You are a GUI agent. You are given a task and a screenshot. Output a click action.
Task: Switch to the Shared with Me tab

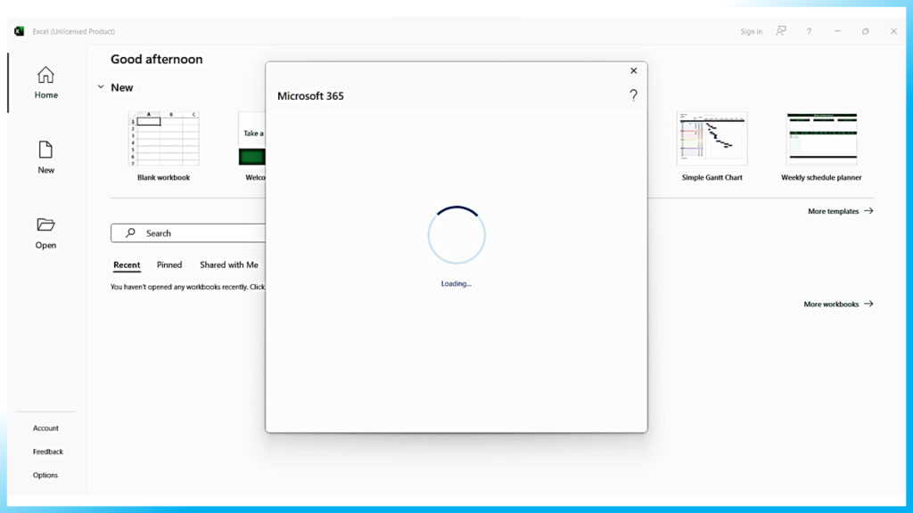point(229,265)
